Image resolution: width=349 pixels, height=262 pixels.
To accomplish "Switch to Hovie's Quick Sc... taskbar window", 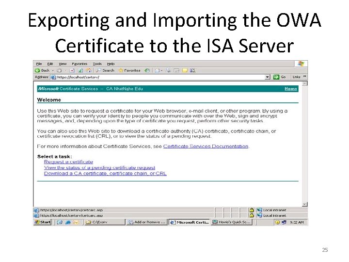I will (232, 222).
